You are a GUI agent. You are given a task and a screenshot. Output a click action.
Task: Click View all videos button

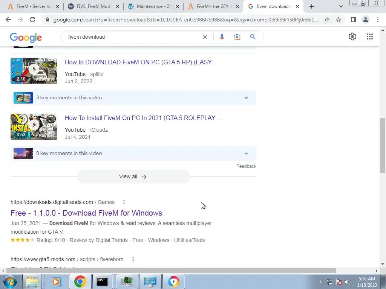[133, 176]
